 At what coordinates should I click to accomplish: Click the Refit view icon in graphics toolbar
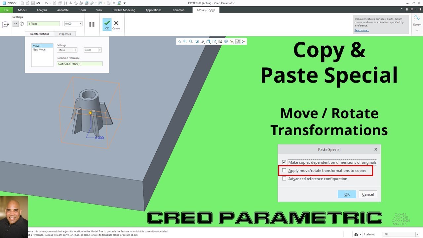tap(179, 42)
